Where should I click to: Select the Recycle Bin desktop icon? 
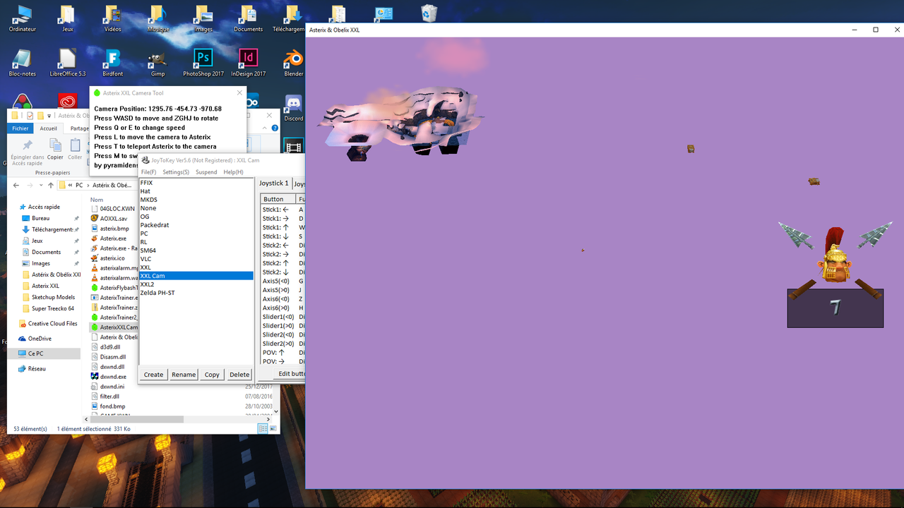tap(429, 13)
